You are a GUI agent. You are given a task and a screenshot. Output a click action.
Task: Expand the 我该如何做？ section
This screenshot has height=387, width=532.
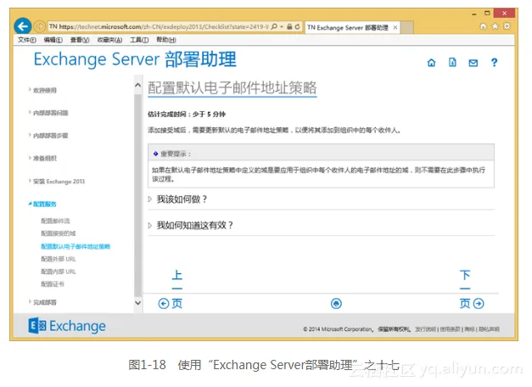[x=182, y=199]
